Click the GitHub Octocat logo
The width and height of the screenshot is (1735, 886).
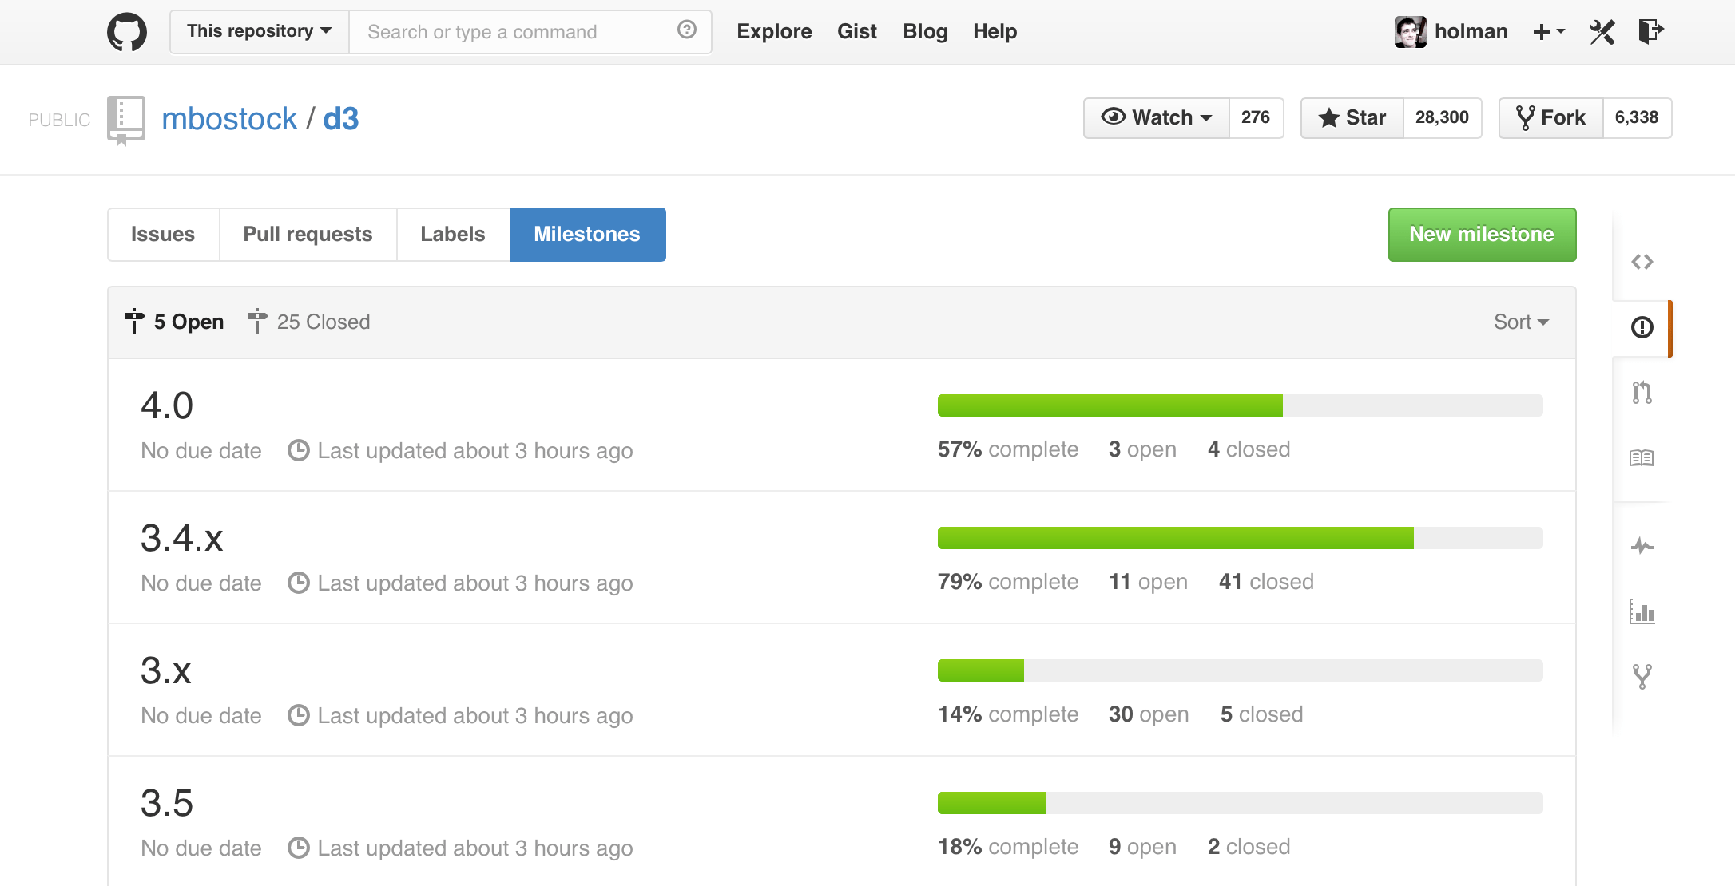click(x=127, y=32)
